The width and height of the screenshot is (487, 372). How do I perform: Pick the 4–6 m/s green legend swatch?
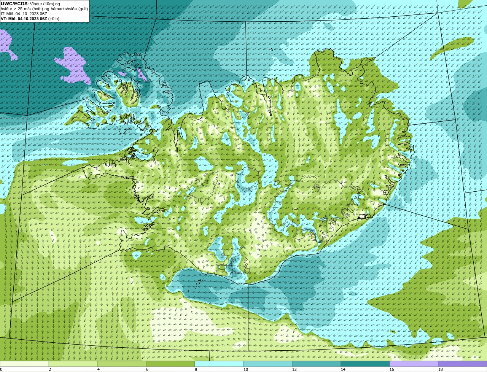(x=122, y=364)
